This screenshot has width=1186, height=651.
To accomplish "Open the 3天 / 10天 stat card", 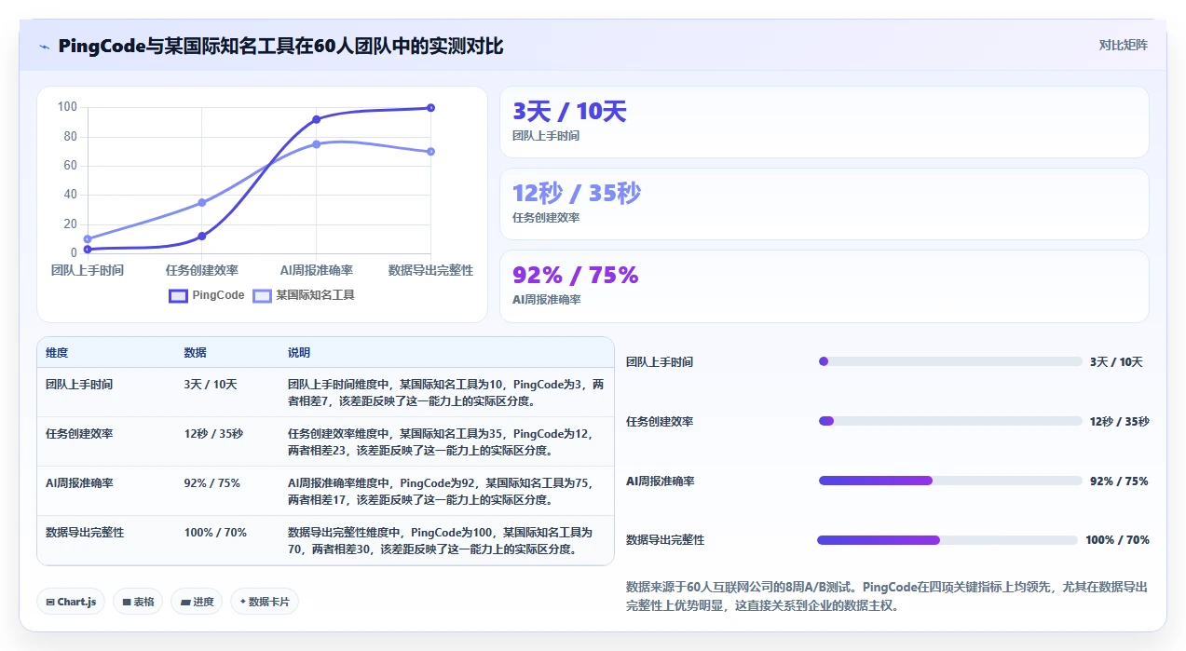I will tap(824, 122).
